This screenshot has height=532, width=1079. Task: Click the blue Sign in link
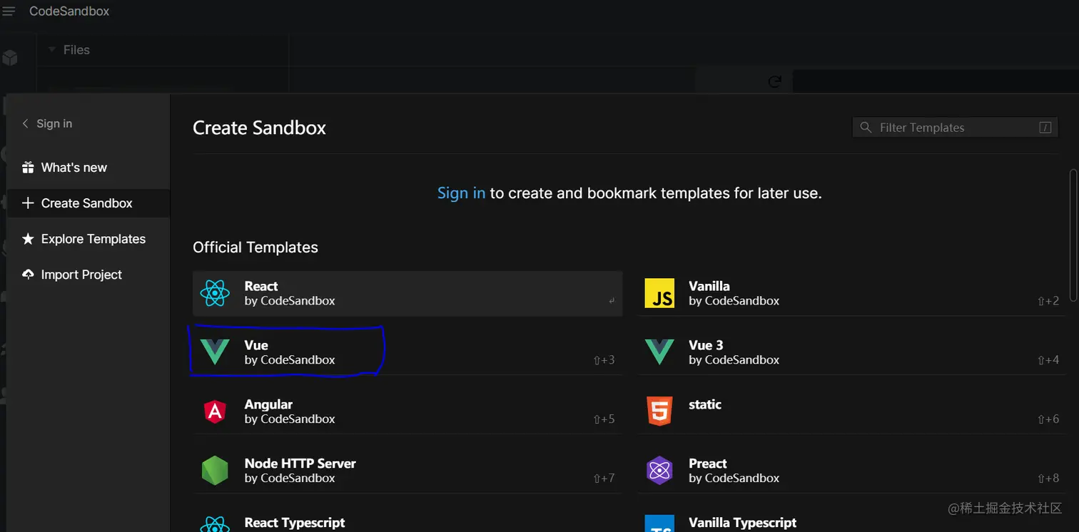click(x=461, y=193)
